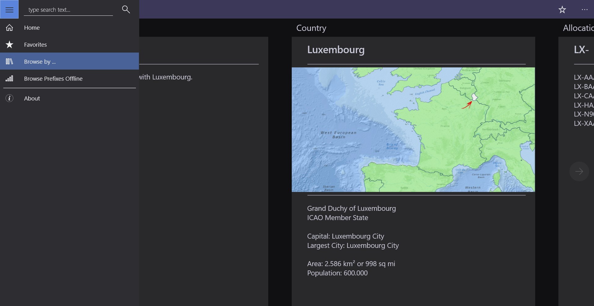
Task: Click the Luxembourg country title
Action: (x=336, y=49)
